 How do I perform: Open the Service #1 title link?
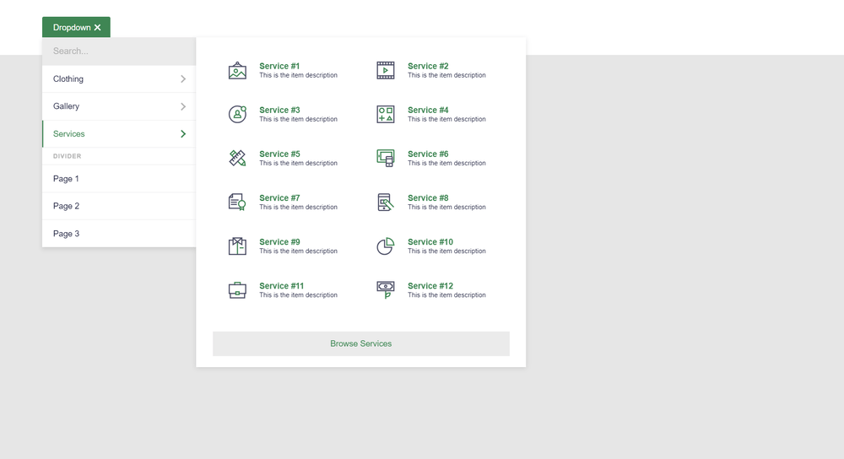(279, 66)
